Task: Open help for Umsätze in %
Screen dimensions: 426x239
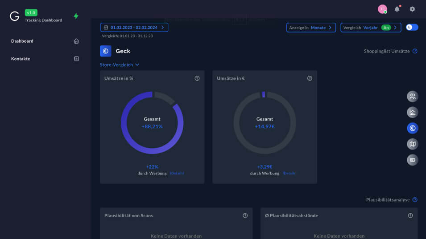Action: [197, 78]
